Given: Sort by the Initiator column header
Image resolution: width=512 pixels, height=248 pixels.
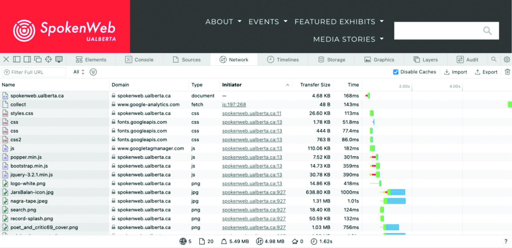Looking at the screenshot, I should tap(232, 85).
